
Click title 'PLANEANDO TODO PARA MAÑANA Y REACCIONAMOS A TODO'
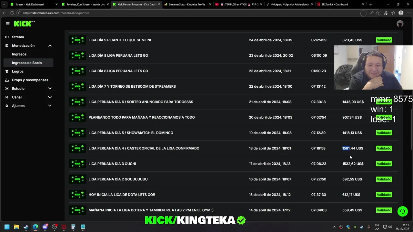[x=142, y=117]
